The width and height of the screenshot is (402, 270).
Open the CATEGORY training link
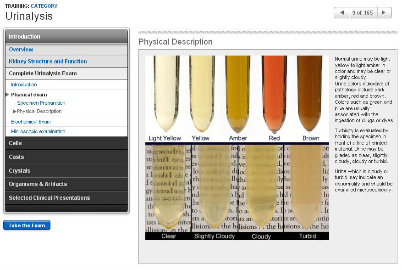click(43, 6)
